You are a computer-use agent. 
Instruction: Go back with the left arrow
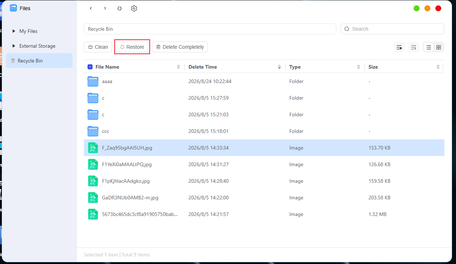point(91,8)
